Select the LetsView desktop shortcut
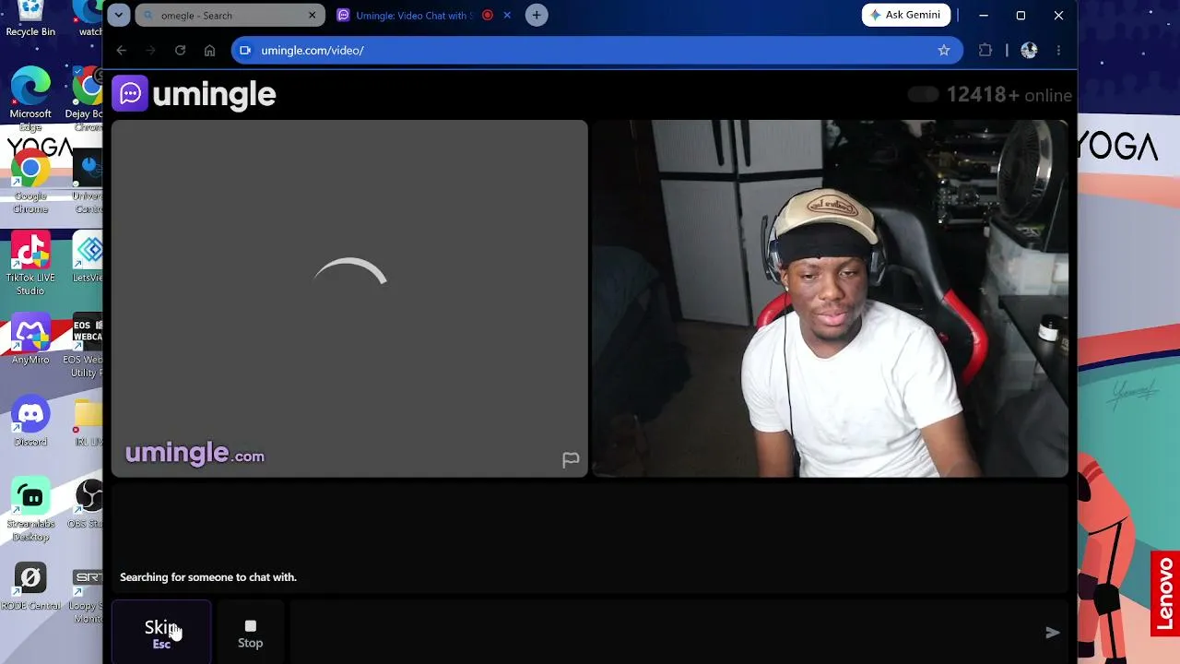Image resolution: width=1180 pixels, height=664 pixels. 88,258
